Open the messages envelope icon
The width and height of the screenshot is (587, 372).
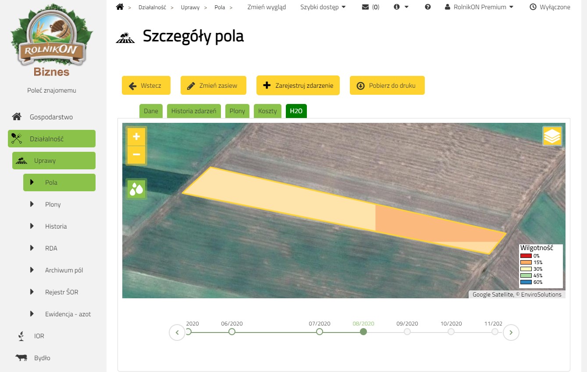point(366,7)
